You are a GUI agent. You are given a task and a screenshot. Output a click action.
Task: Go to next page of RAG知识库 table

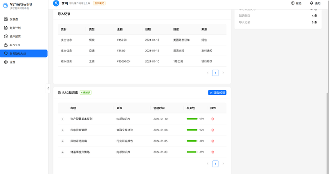pyautogui.click(x=223, y=164)
